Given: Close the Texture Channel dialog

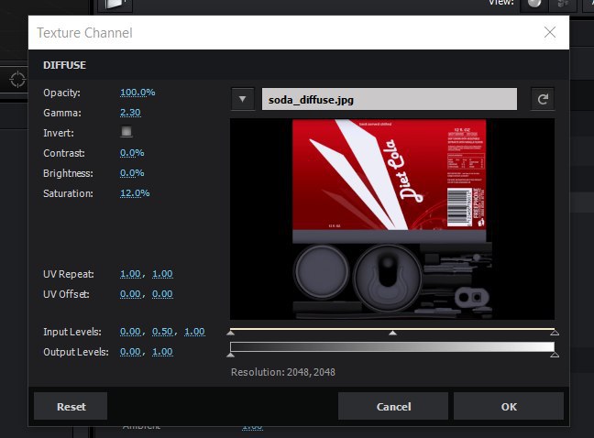Looking at the screenshot, I should 550,33.
